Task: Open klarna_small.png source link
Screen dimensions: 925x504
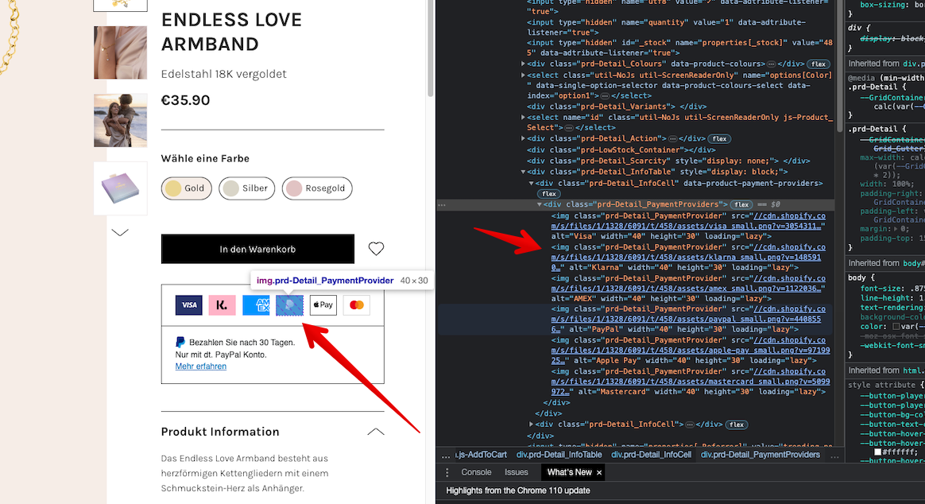Action: pyautogui.click(x=688, y=258)
